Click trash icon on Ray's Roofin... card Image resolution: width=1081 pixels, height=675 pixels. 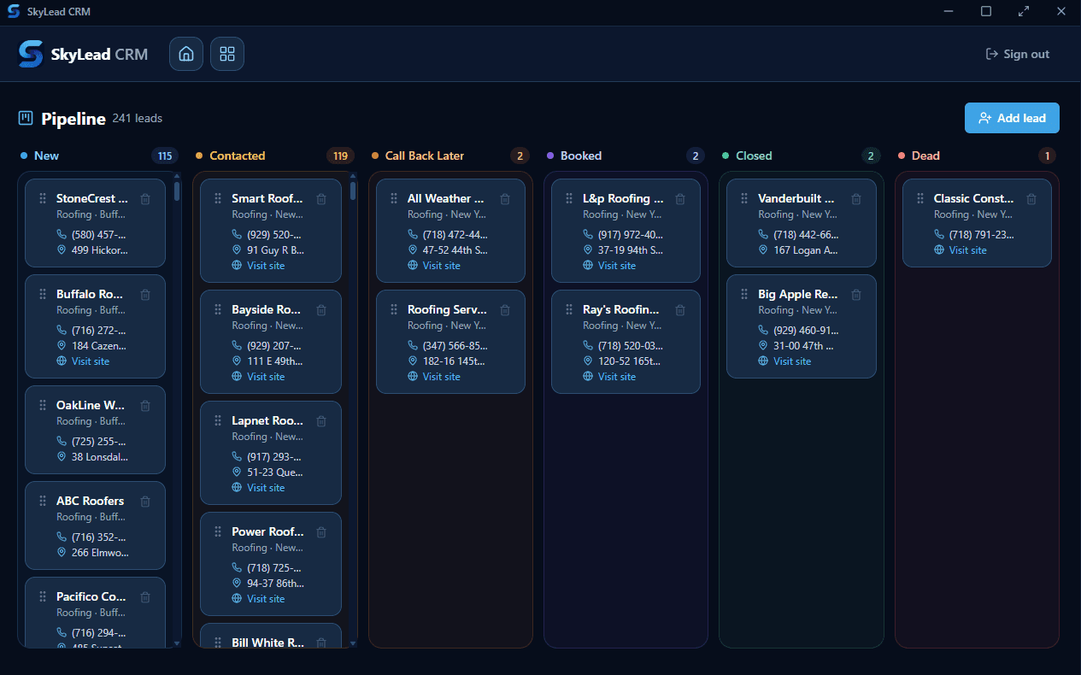pyautogui.click(x=680, y=309)
